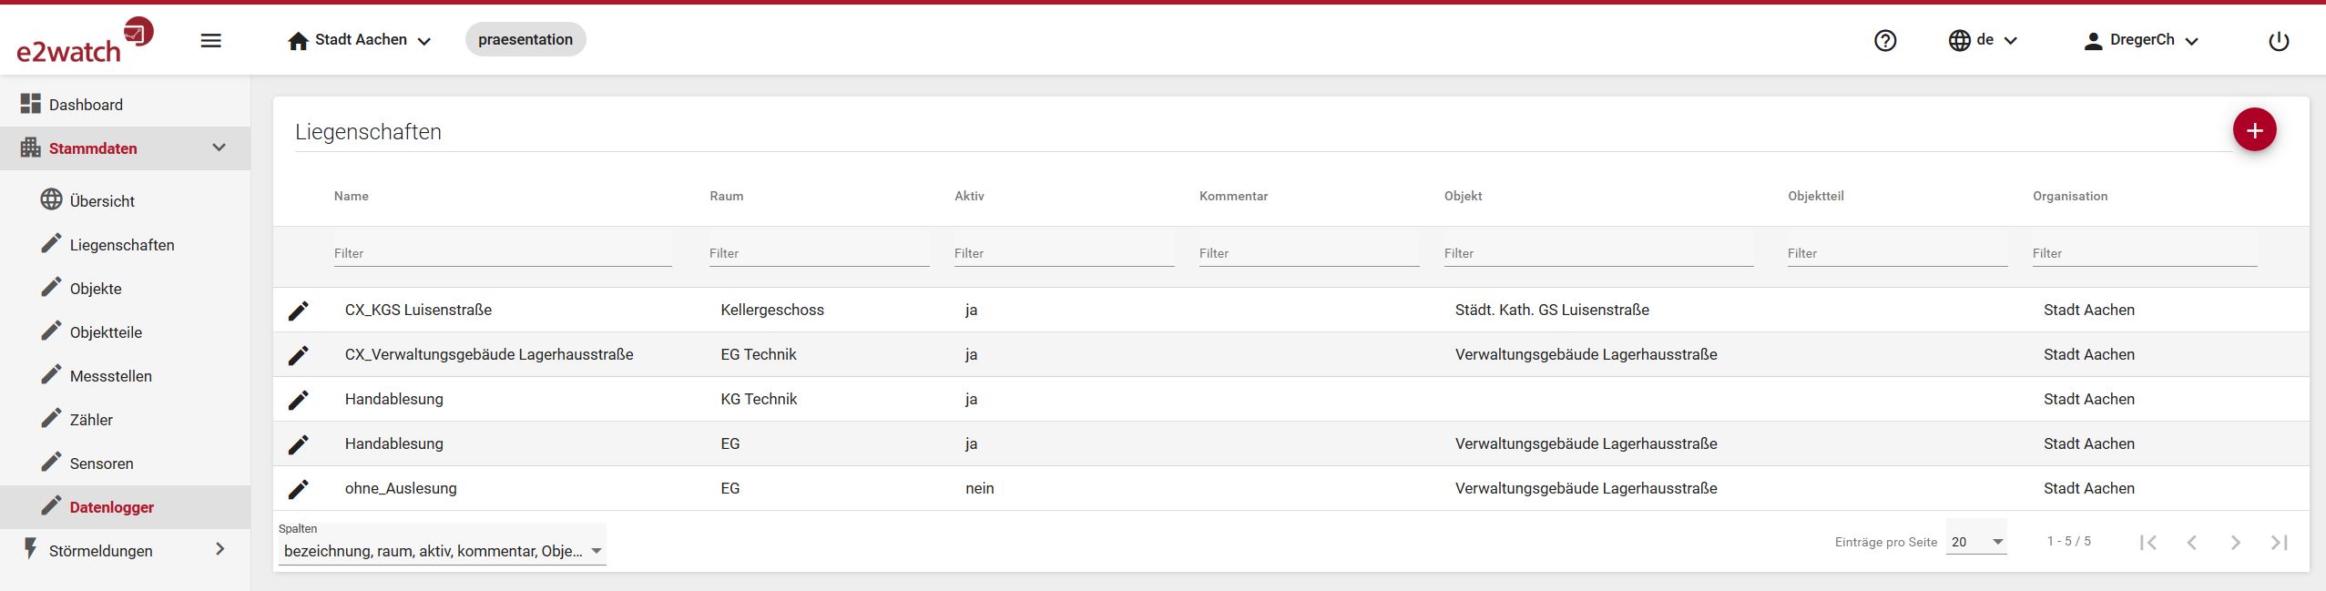Open the Stadt Aachen organisation dropdown
Viewport: 2326px width, 591px height.
coord(360,40)
